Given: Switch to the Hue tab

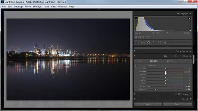Looking at the screenshot, I should pyautogui.click(x=140, y=61).
